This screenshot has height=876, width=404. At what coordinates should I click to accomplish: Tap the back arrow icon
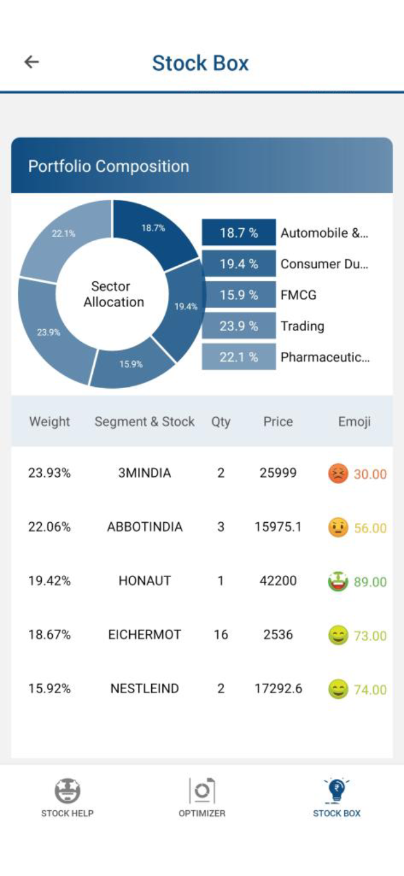(x=31, y=61)
